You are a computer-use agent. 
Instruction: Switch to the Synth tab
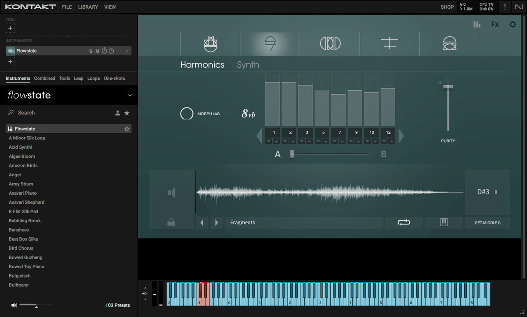pyautogui.click(x=248, y=65)
